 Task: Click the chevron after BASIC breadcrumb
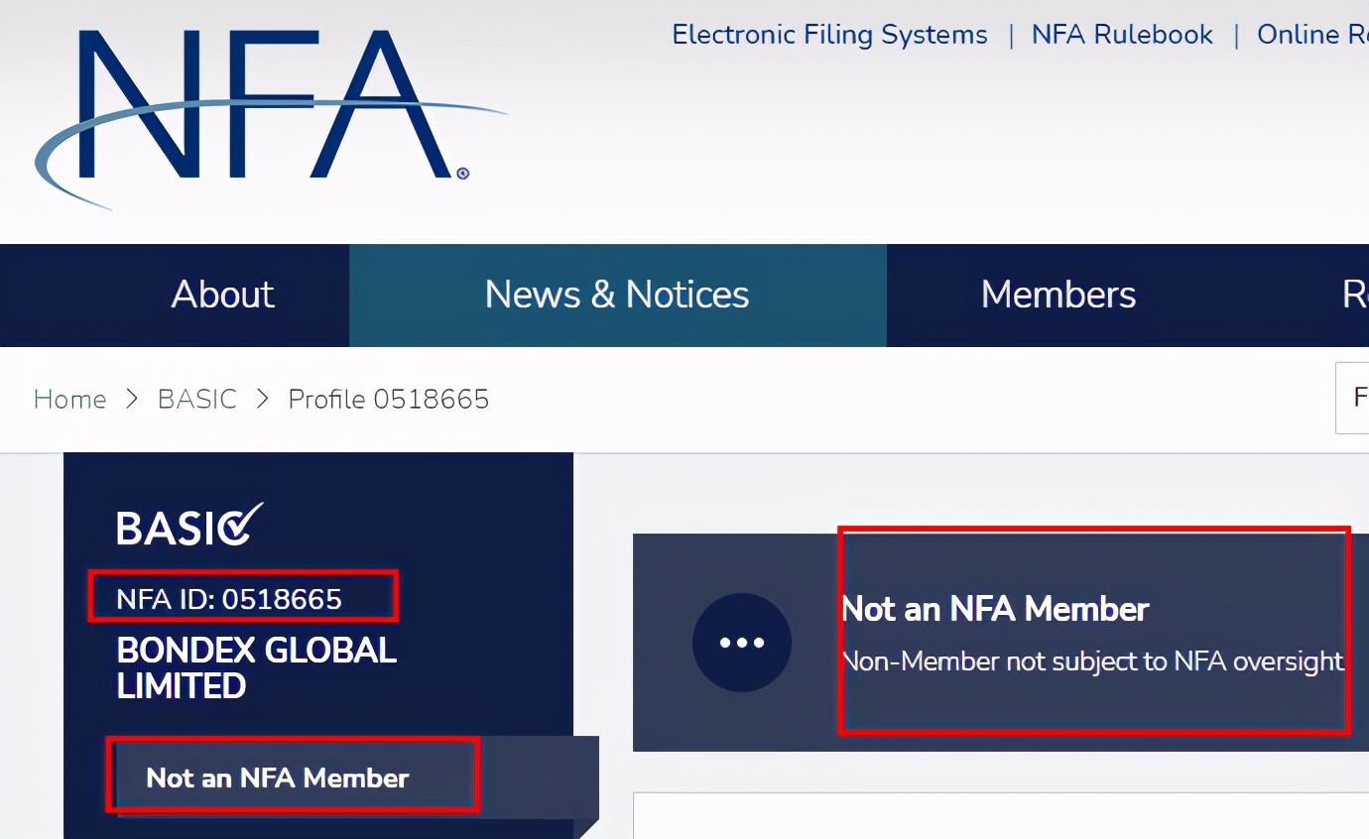[x=263, y=399]
